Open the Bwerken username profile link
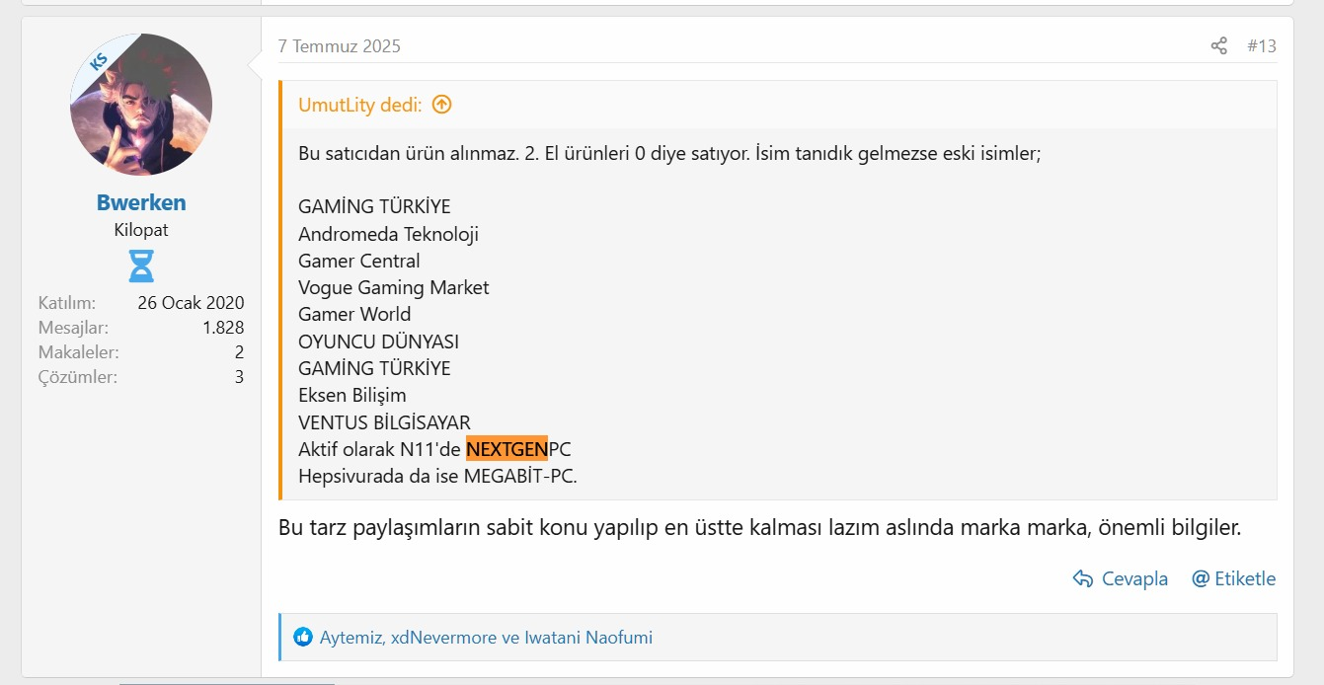Image resolution: width=1324 pixels, height=685 pixels. 141,202
